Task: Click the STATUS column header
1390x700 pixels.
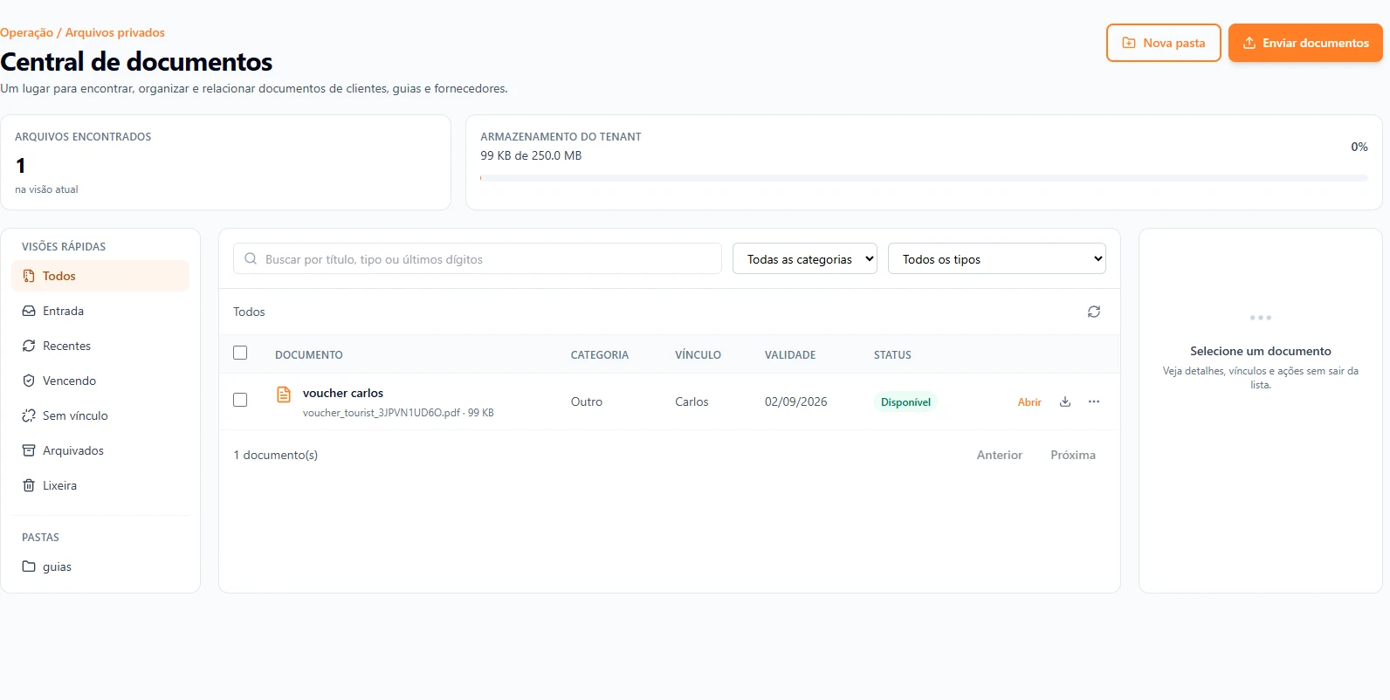Action: point(892,355)
